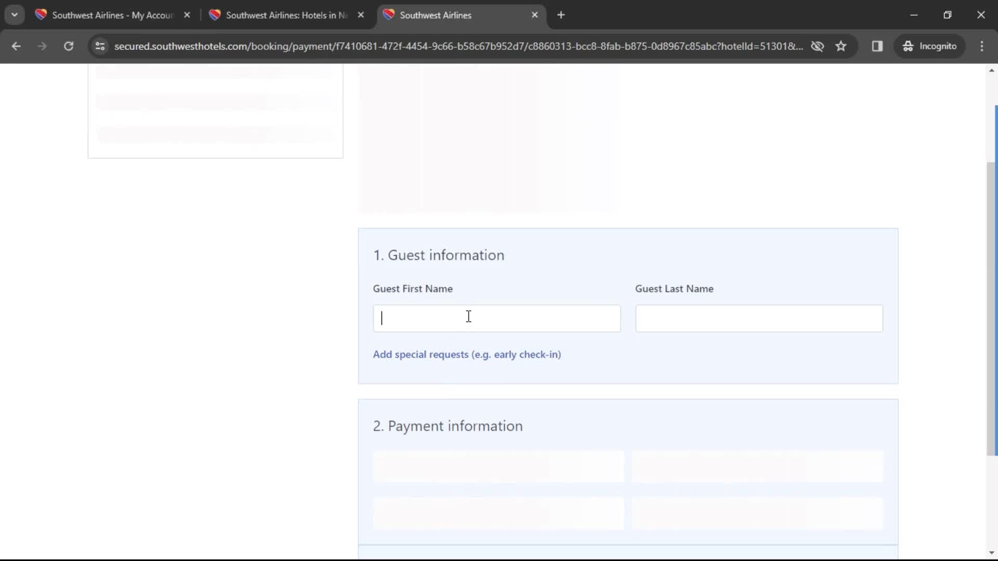Click the Southwest Airlines active tab
The height and width of the screenshot is (561, 998).
click(x=436, y=15)
